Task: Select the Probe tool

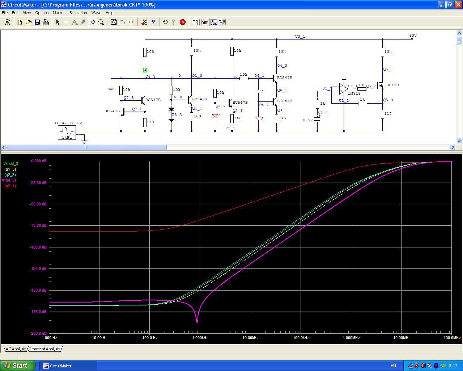Action: 92,22
